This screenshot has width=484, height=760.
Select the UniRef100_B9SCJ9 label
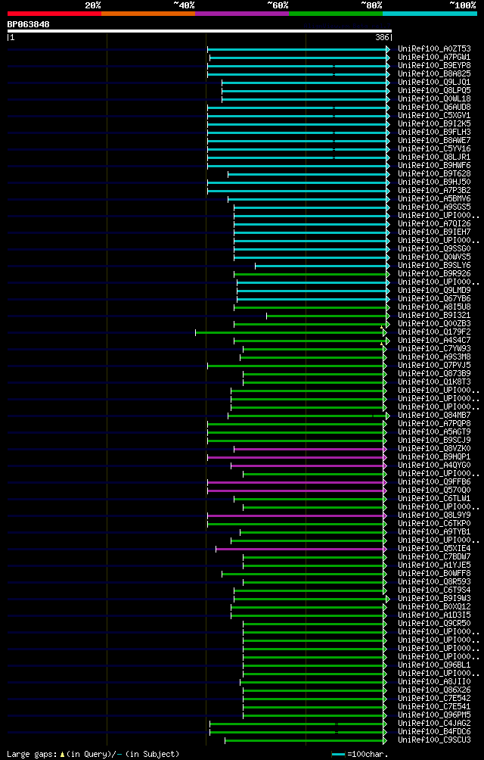coord(434,440)
